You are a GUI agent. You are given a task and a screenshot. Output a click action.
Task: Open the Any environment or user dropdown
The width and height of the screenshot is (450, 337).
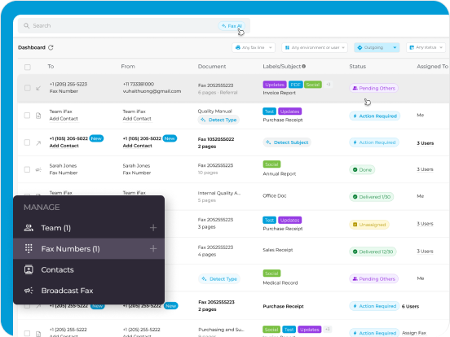(x=315, y=47)
